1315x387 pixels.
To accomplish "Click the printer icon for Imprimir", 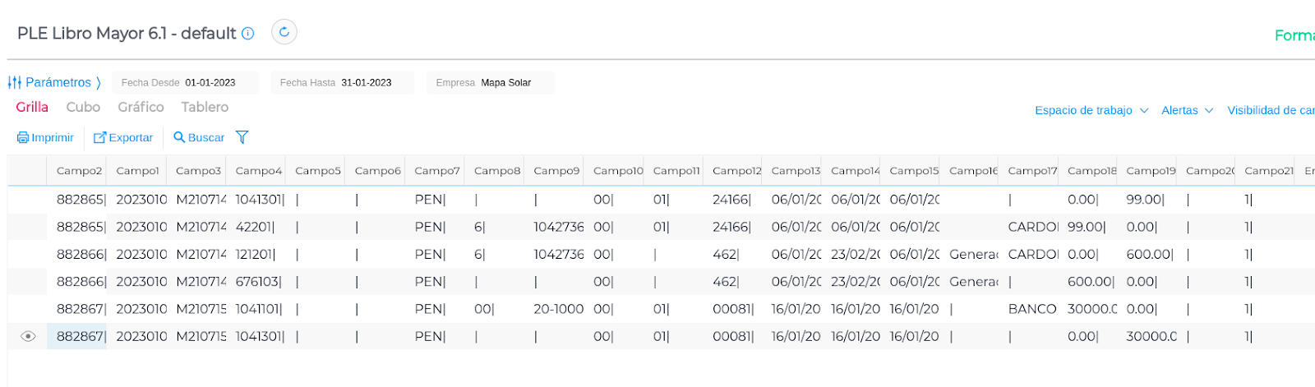I will pos(23,138).
